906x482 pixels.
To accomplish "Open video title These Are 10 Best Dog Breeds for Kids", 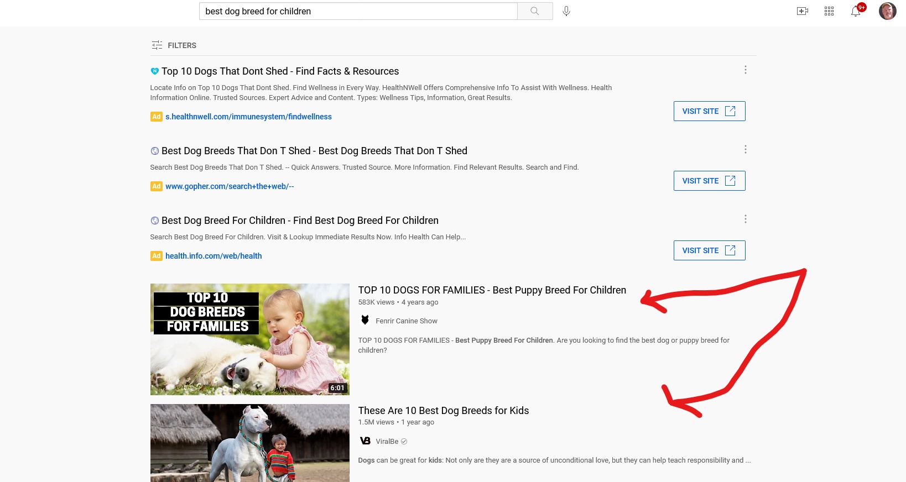I will pyautogui.click(x=444, y=411).
